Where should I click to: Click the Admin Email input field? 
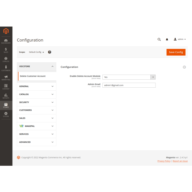[x=129, y=85]
